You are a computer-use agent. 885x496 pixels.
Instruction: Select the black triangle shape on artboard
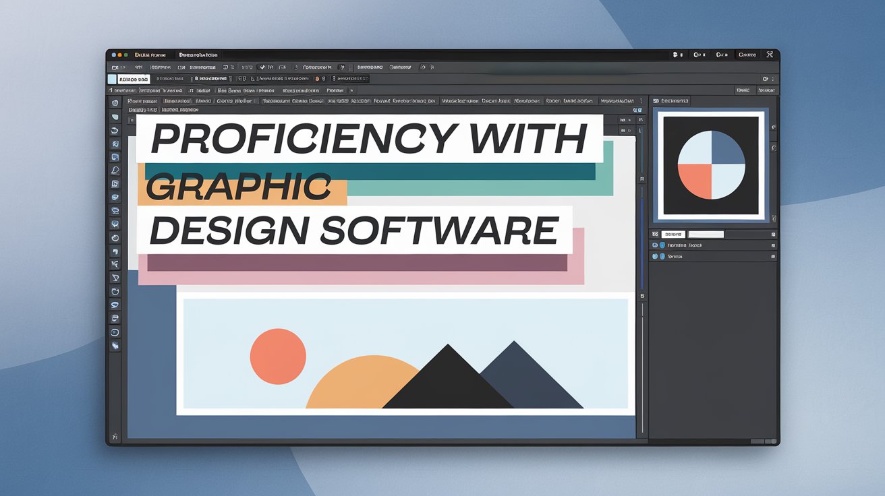(x=447, y=376)
